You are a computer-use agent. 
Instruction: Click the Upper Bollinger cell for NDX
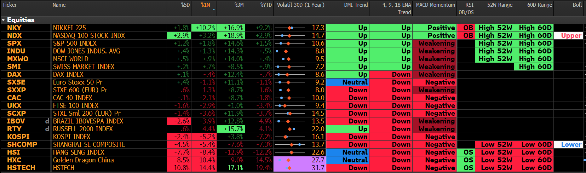point(568,35)
